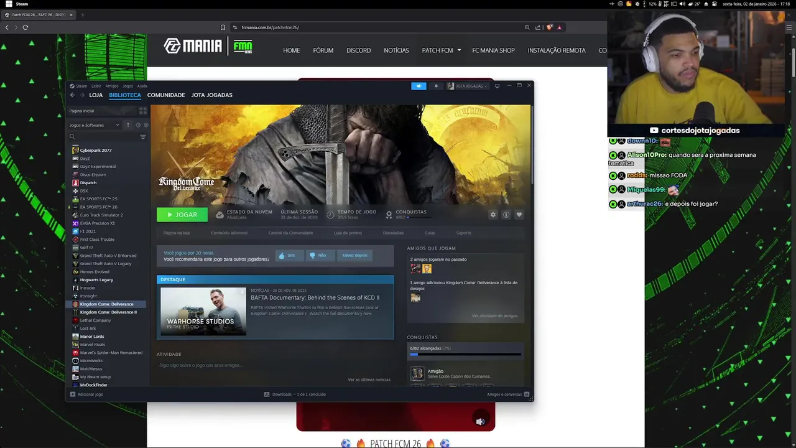Open the Exibir menu

[x=96, y=86]
